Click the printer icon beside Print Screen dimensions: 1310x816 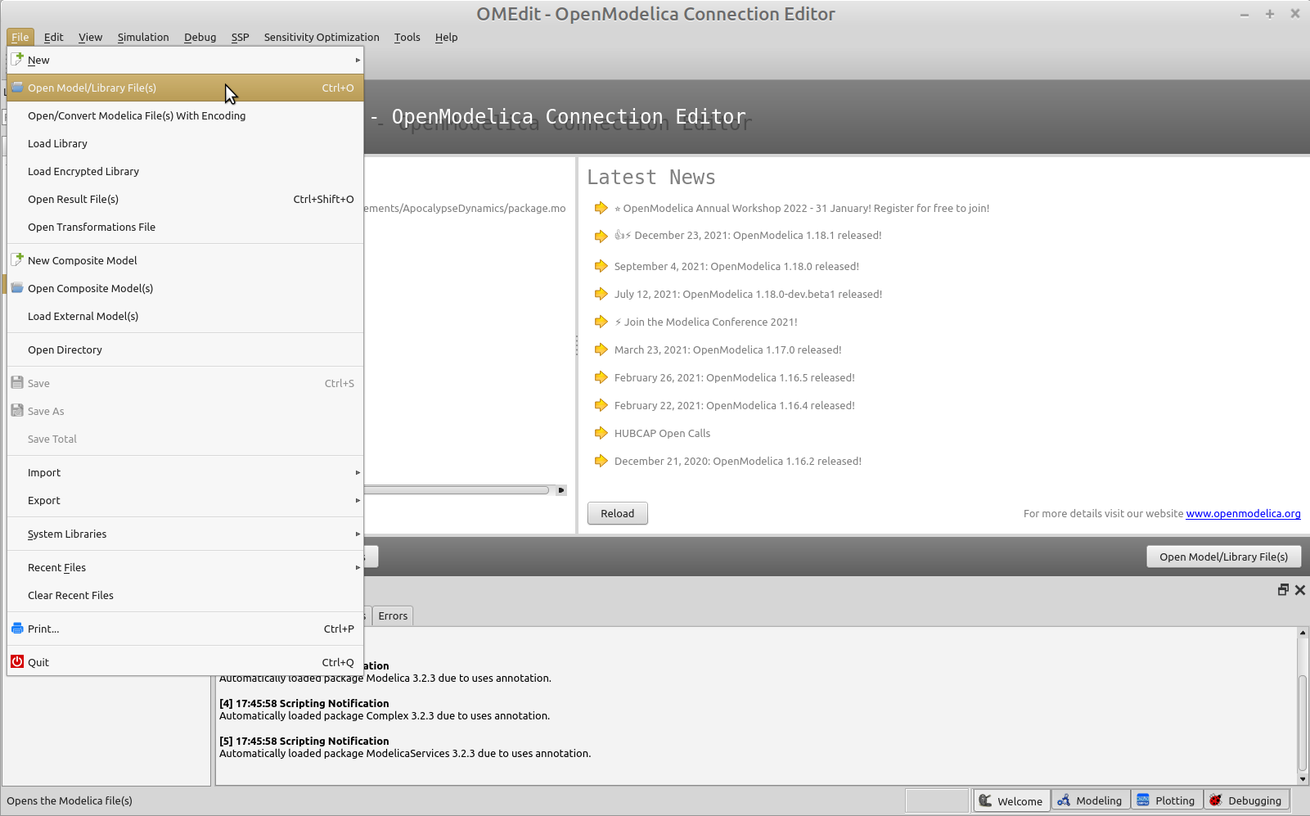pyautogui.click(x=17, y=628)
